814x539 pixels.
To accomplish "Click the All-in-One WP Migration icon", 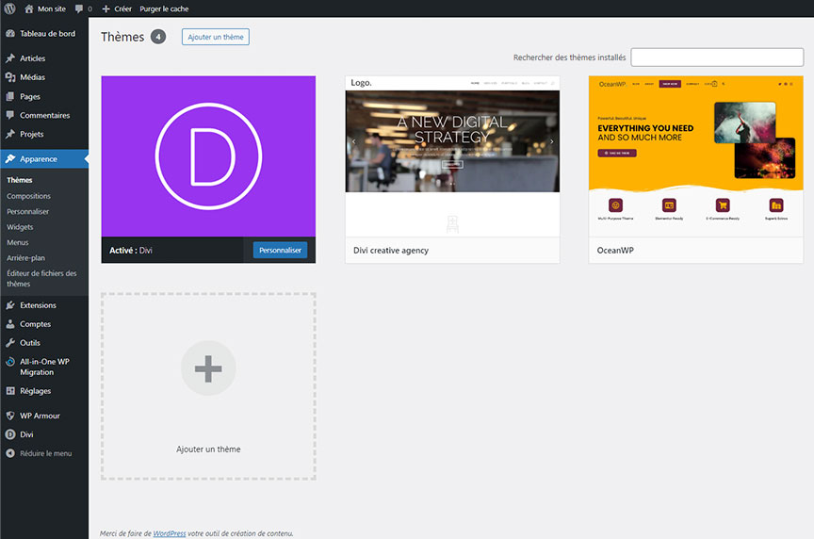I will [10, 362].
